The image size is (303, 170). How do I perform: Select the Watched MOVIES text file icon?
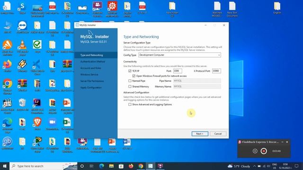pyautogui.click(x=217, y=9)
